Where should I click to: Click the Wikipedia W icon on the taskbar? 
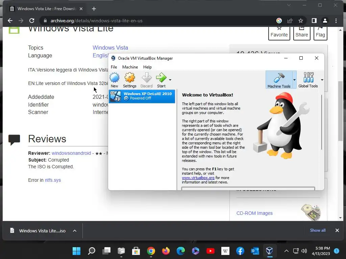tap(225, 251)
